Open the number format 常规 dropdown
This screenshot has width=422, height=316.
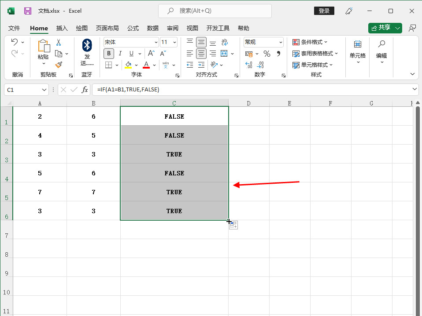281,42
